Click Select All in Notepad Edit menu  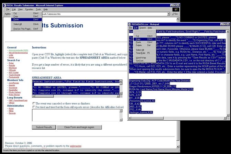tap(140, 50)
